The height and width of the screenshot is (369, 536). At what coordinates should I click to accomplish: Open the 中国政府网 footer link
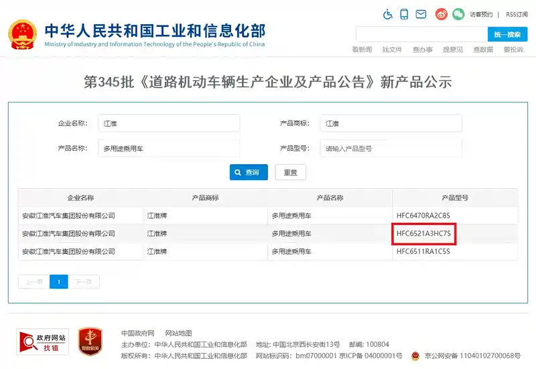pos(138,333)
